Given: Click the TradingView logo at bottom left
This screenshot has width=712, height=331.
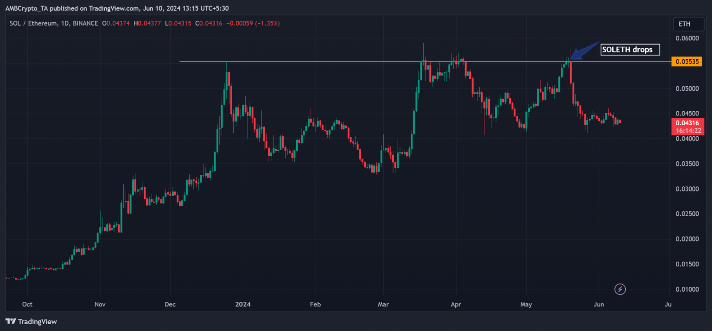Looking at the screenshot, I should pos(31,321).
